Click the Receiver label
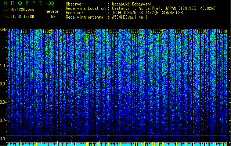Screen dimensions: 231x146 click(75, 13)
